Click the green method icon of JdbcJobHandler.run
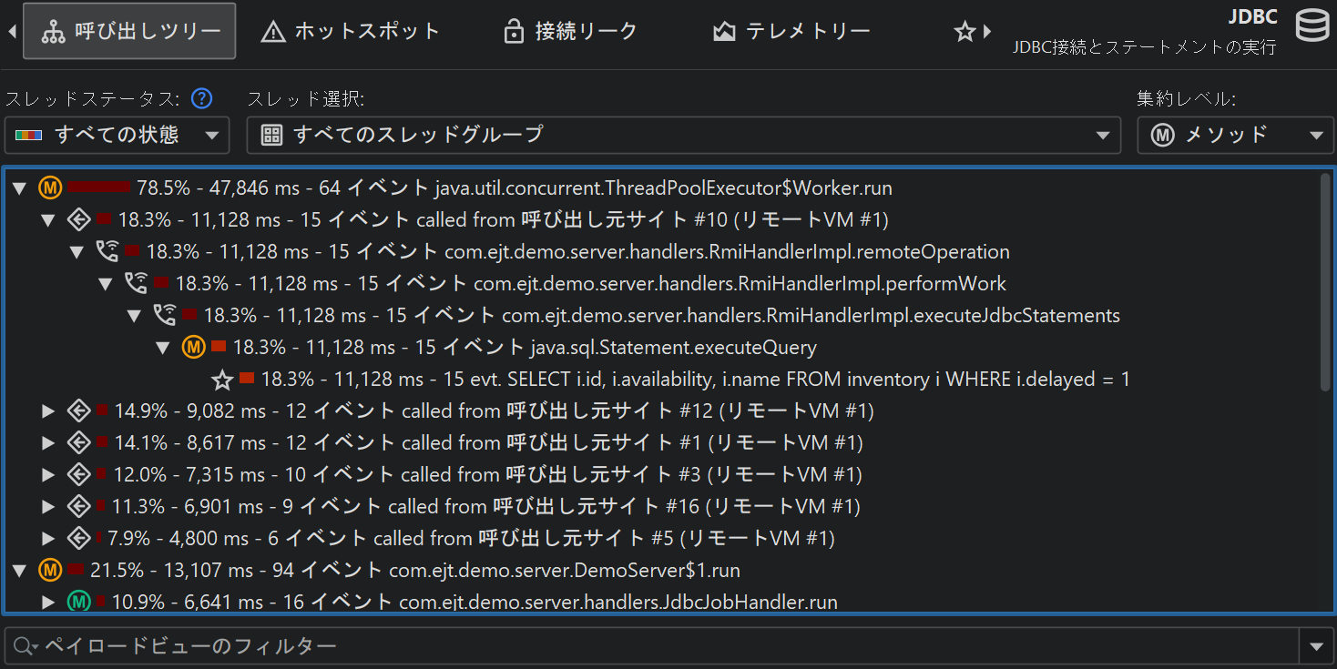Image resolution: width=1337 pixels, height=669 pixels. pos(78,602)
